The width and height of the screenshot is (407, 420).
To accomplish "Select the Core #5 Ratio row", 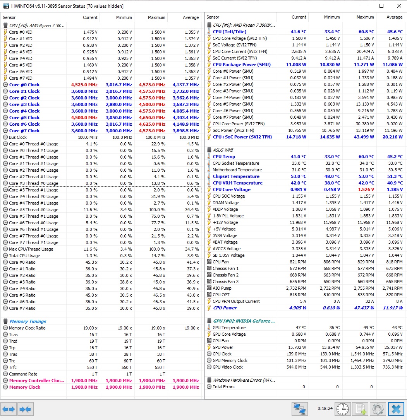I will (x=101, y=295).
